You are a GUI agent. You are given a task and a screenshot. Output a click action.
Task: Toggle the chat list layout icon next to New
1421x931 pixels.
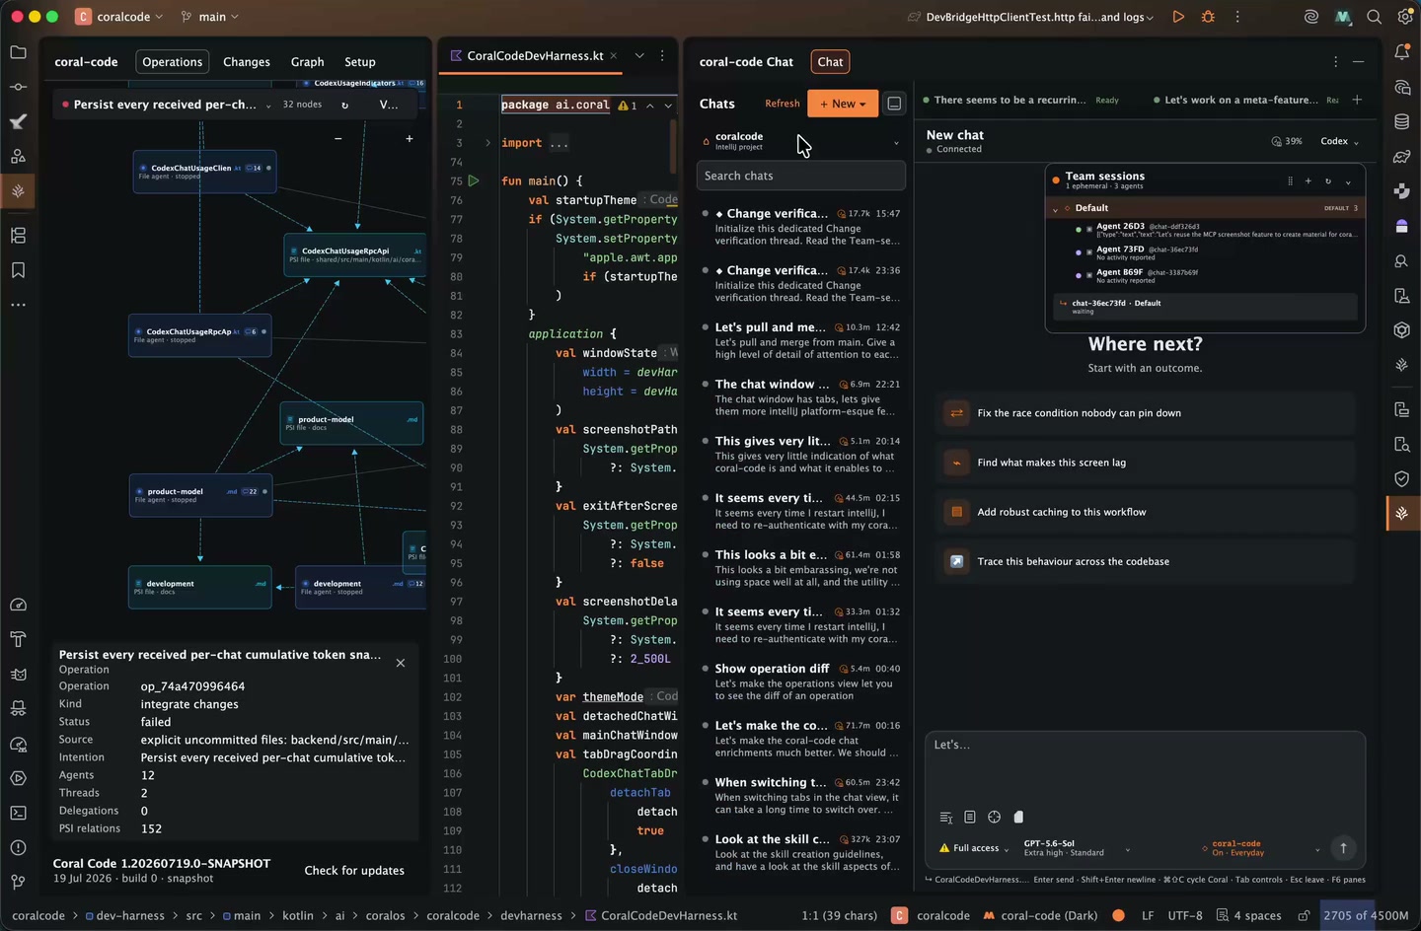coord(894,104)
